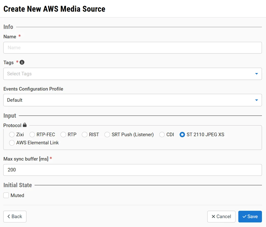The width and height of the screenshot is (266, 227).
Task: Enable the Muted initial state checkbox
Action: (x=6, y=195)
